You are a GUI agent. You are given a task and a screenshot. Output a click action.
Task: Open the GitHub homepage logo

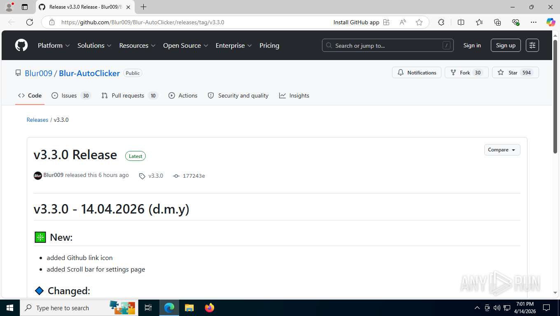tap(21, 45)
